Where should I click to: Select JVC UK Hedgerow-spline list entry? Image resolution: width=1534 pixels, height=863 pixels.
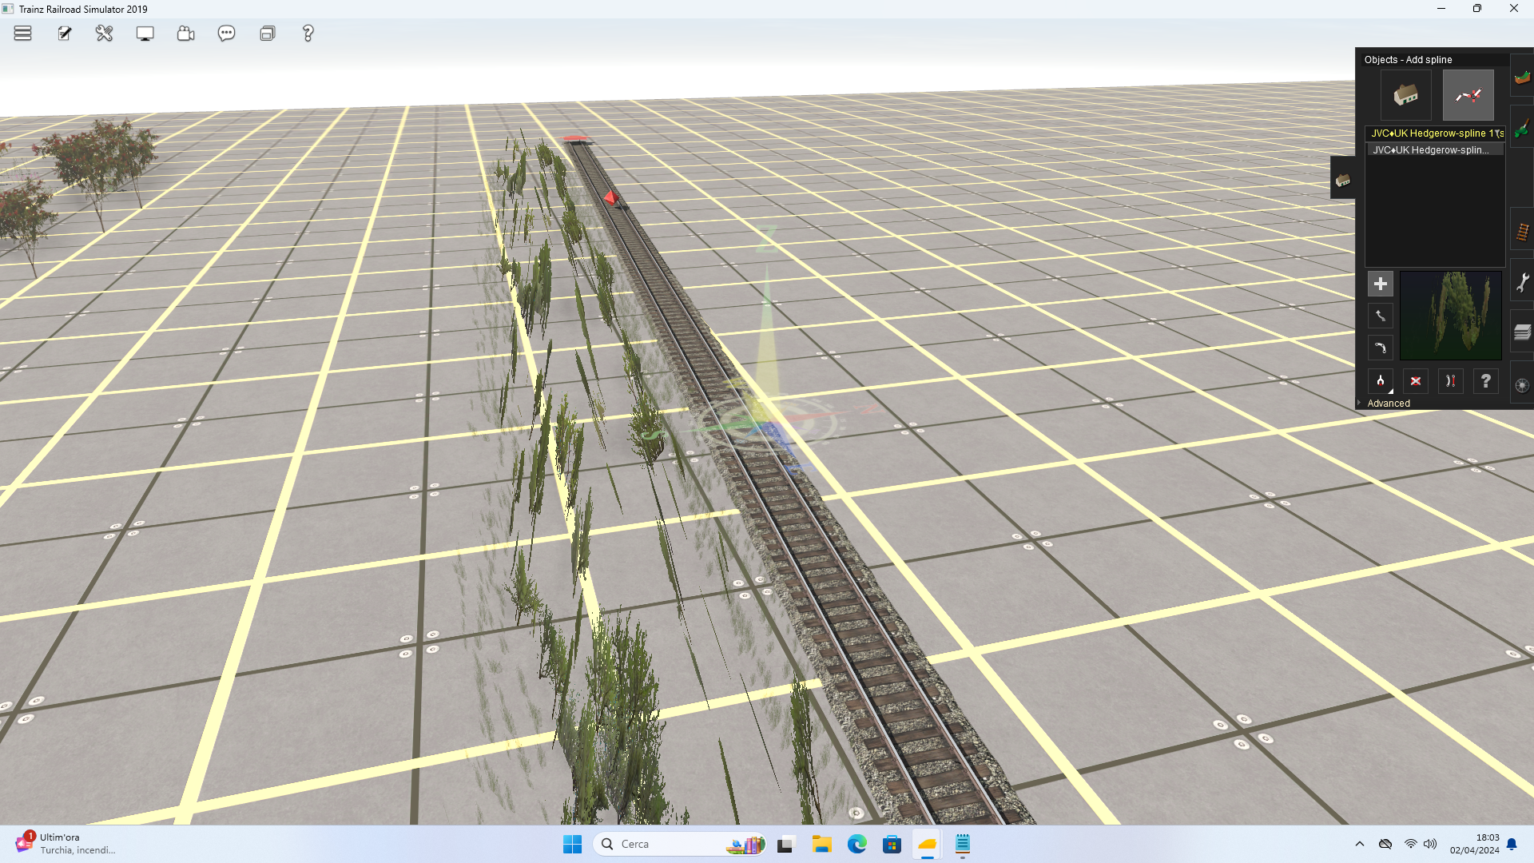tap(1436, 150)
